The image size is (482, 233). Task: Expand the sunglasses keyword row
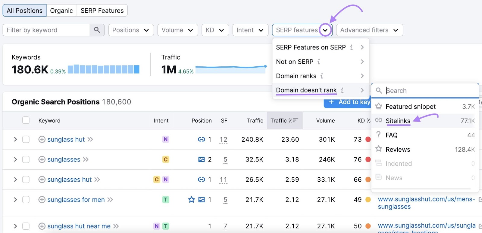tap(15, 159)
